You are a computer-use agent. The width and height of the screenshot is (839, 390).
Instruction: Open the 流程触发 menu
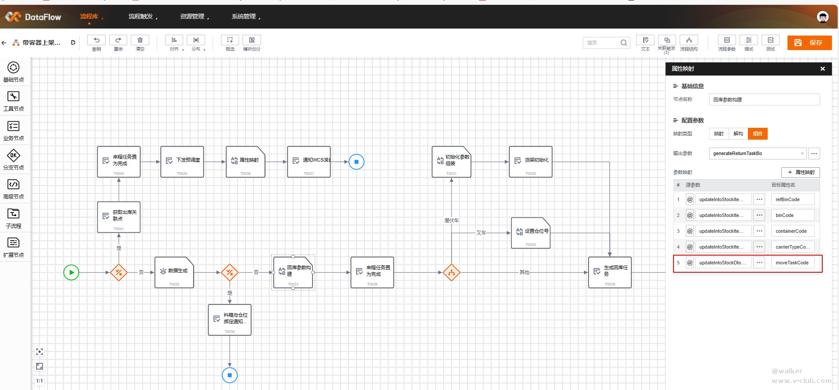(x=141, y=16)
